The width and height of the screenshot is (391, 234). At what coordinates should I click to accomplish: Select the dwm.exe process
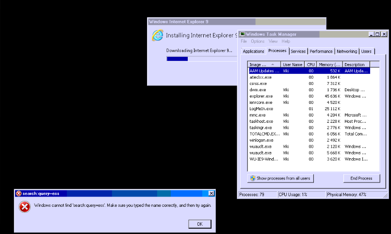[x=309, y=90]
